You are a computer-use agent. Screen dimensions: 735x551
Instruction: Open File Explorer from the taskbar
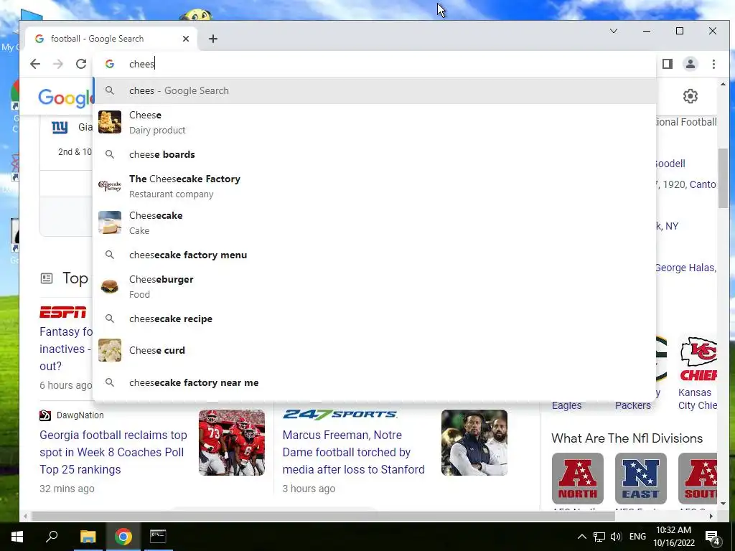click(88, 537)
